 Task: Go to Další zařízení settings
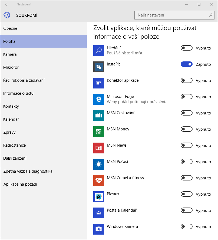pos(44,158)
